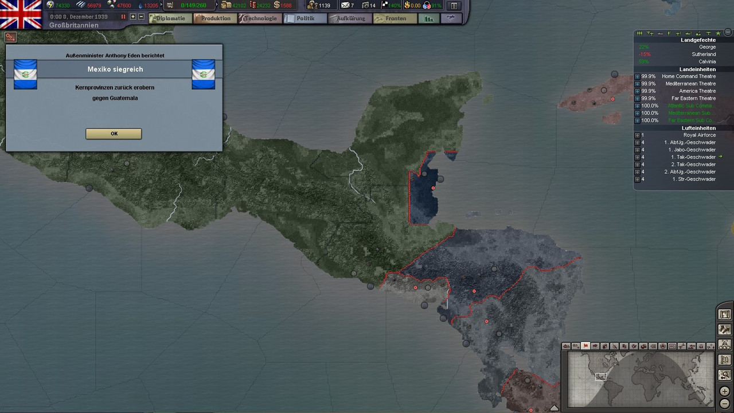Expand the America Theatre entry
The width and height of the screenshot is (734, 413).
637,91
